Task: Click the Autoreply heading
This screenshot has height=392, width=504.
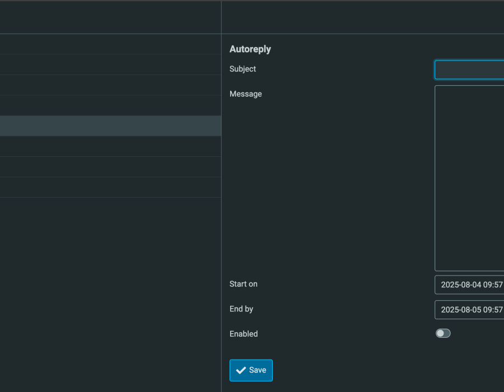Action: coord(250,49)
